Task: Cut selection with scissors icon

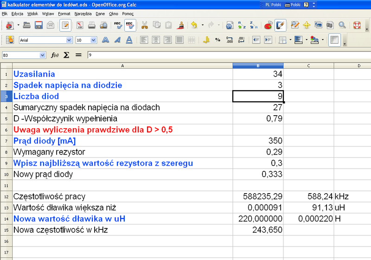Action: point(145,25)
